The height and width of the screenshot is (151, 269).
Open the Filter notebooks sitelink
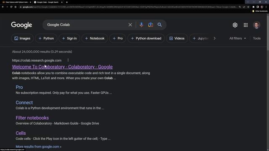coord(32,118)
